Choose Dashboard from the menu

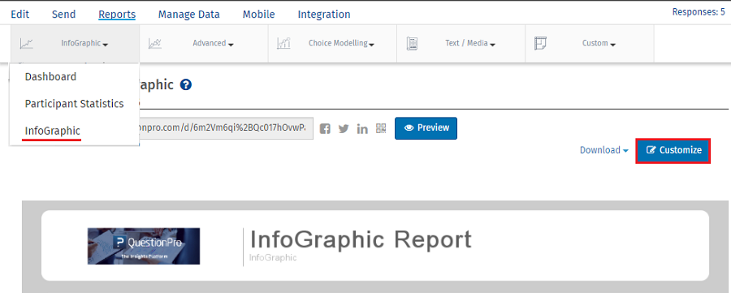point(51,77)
